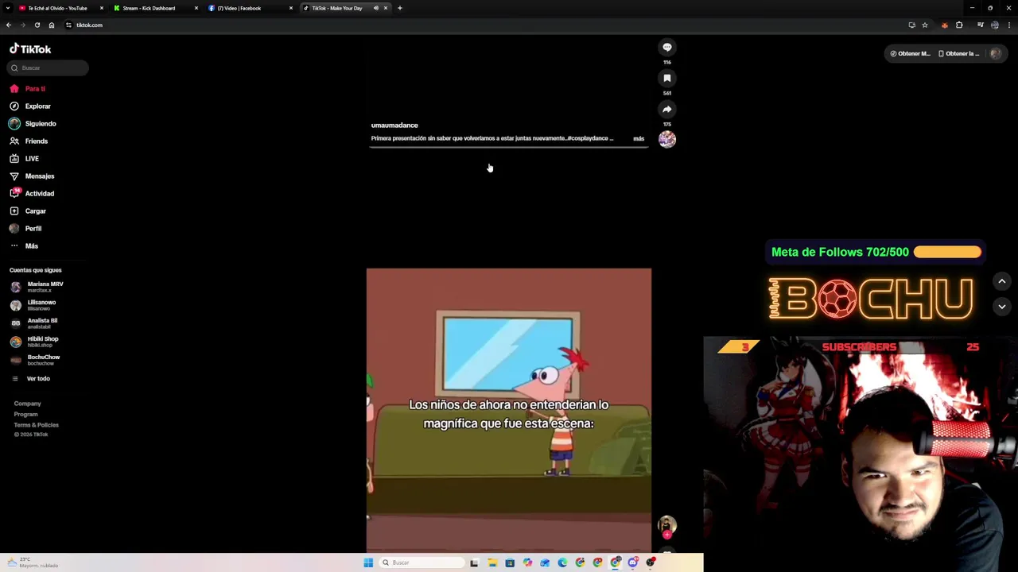
Task: Open Cargar upload page
Action: (36, 211)
